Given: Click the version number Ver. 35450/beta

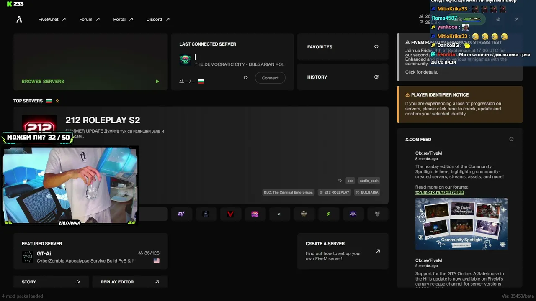Looking at the screenshot, I should coord(518,296).
